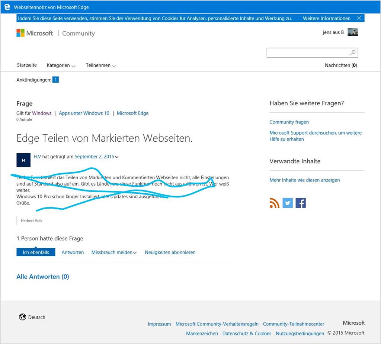Click the magnifier search icon
Viewport: 381px width, 344px height.
pyautogui.click(x=353, y=52)
